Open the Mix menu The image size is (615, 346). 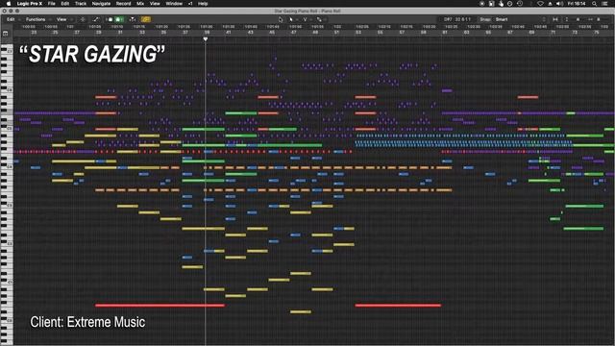140,4
